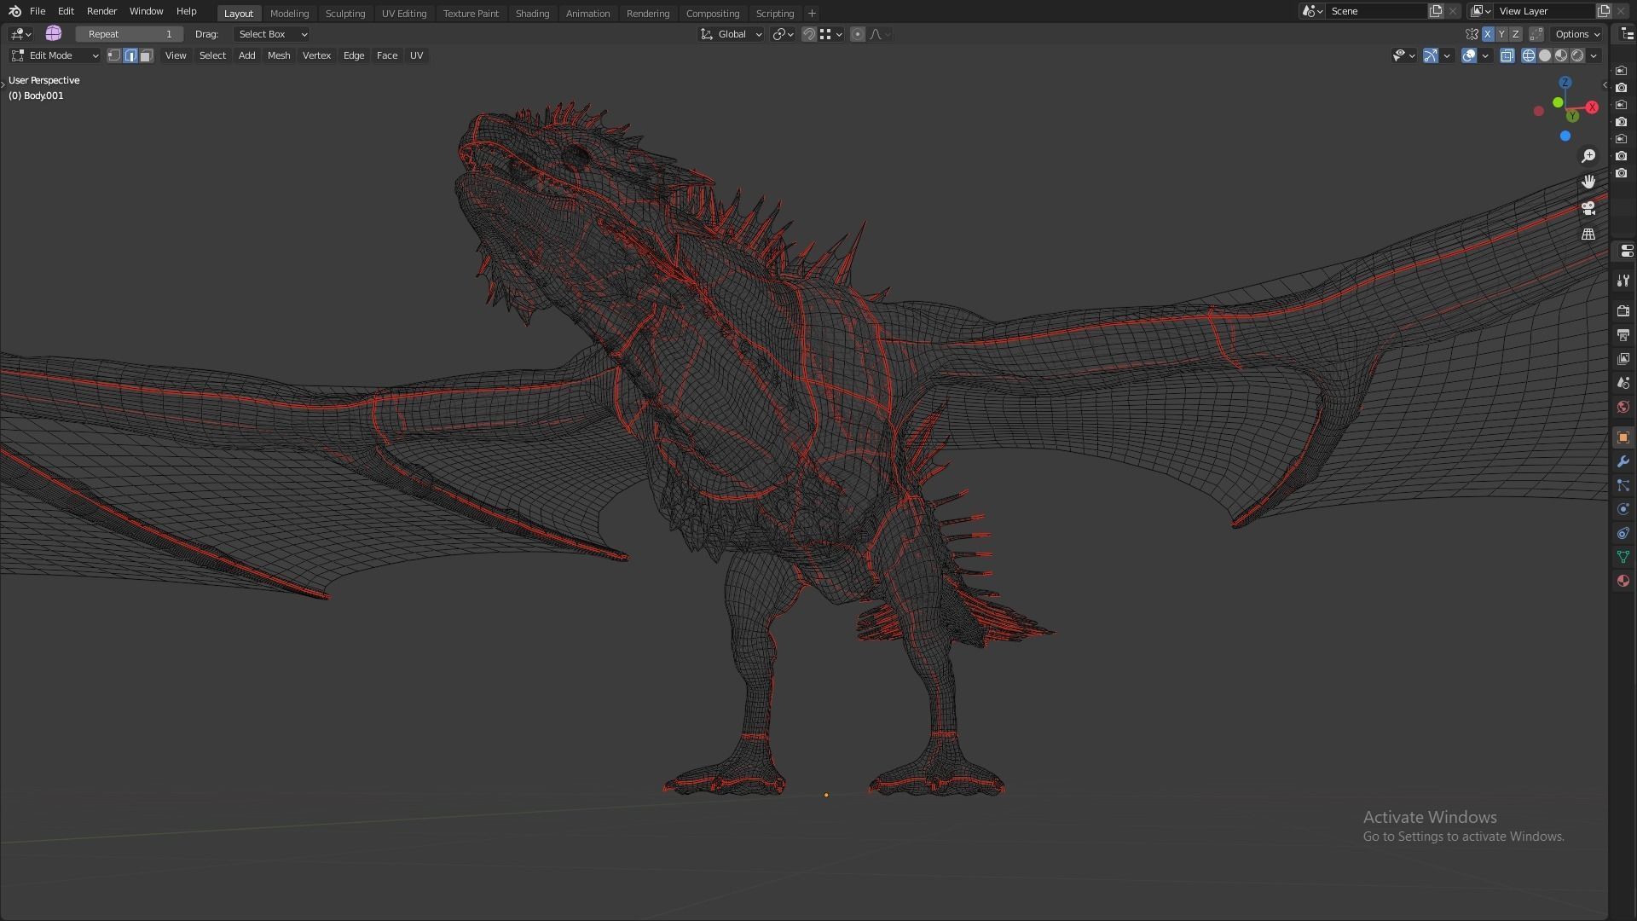This screenshot has height=921, width=1637.
Task: Switch to solid shading
Action: point(1545,55)
